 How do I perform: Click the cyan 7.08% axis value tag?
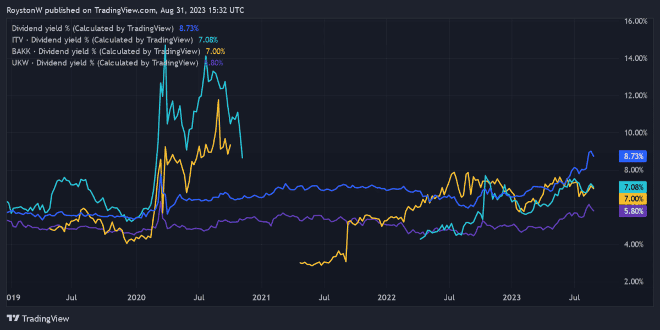[x=632, y=187]
